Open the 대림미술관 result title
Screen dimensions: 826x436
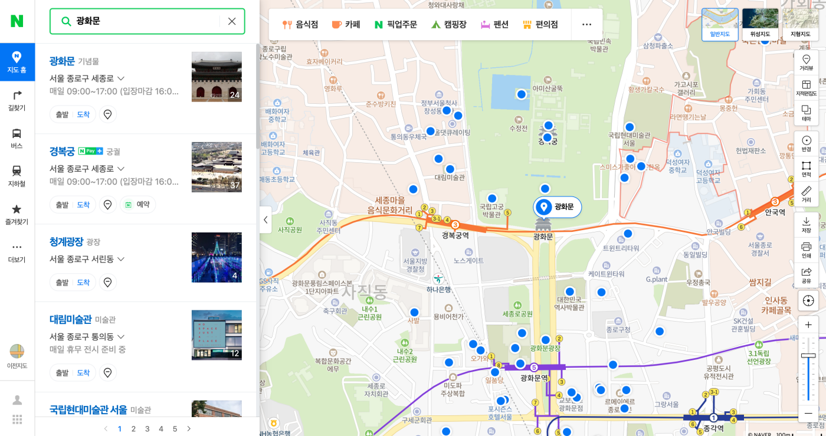coord(70,319)
